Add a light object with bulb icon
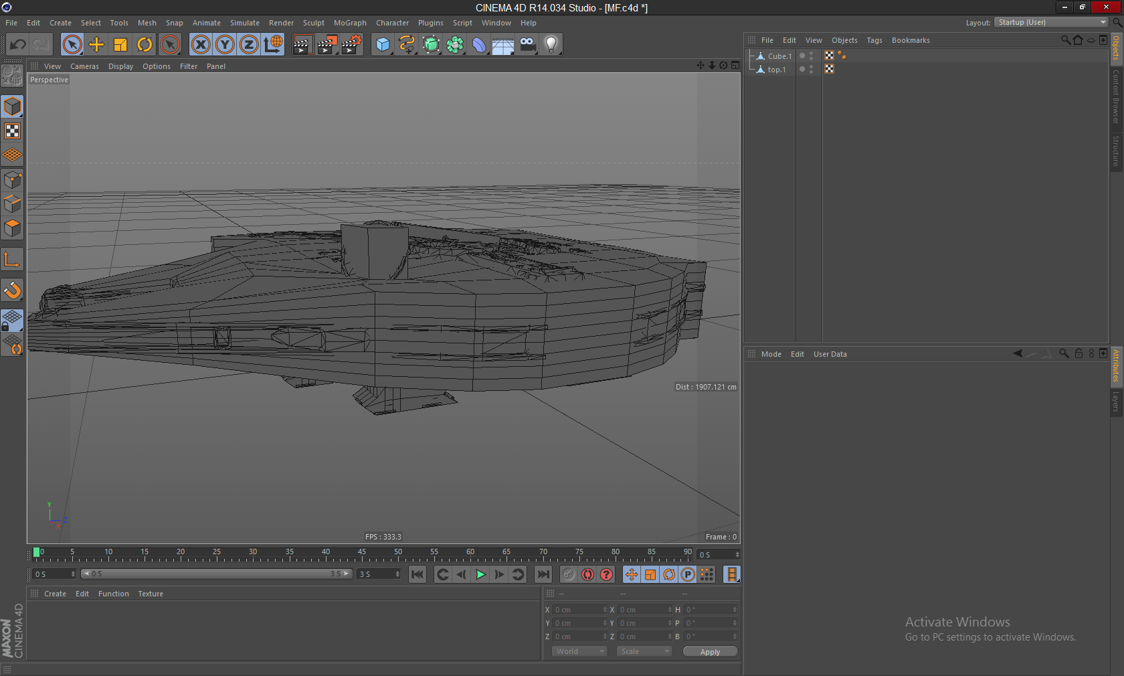Image resolution: width=1124 pixels, height=676 pixels. [x=551, y=45]
